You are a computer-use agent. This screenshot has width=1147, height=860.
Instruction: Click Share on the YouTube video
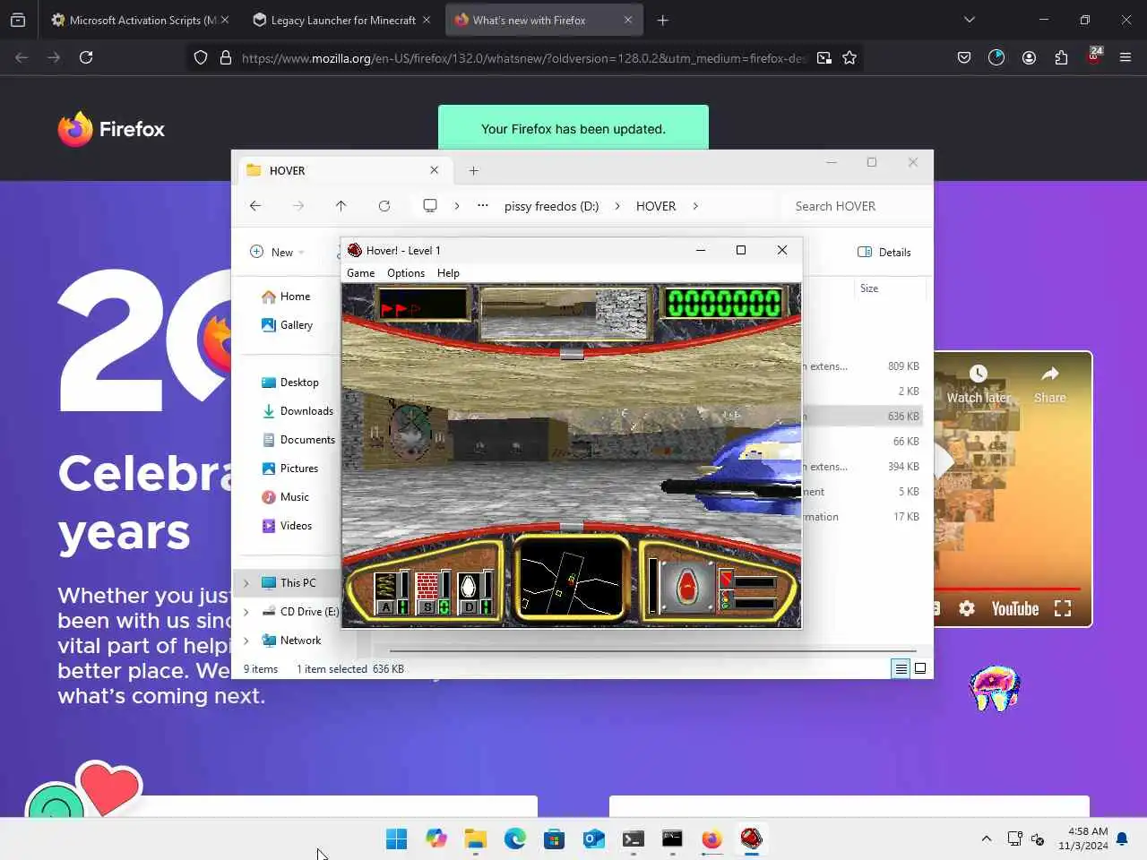point(1050,385)
